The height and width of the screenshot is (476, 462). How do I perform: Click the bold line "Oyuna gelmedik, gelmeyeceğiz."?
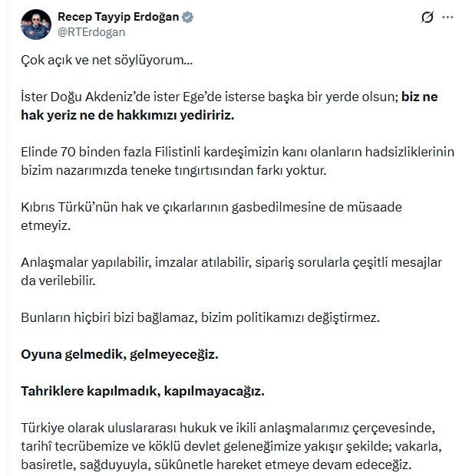118,355
